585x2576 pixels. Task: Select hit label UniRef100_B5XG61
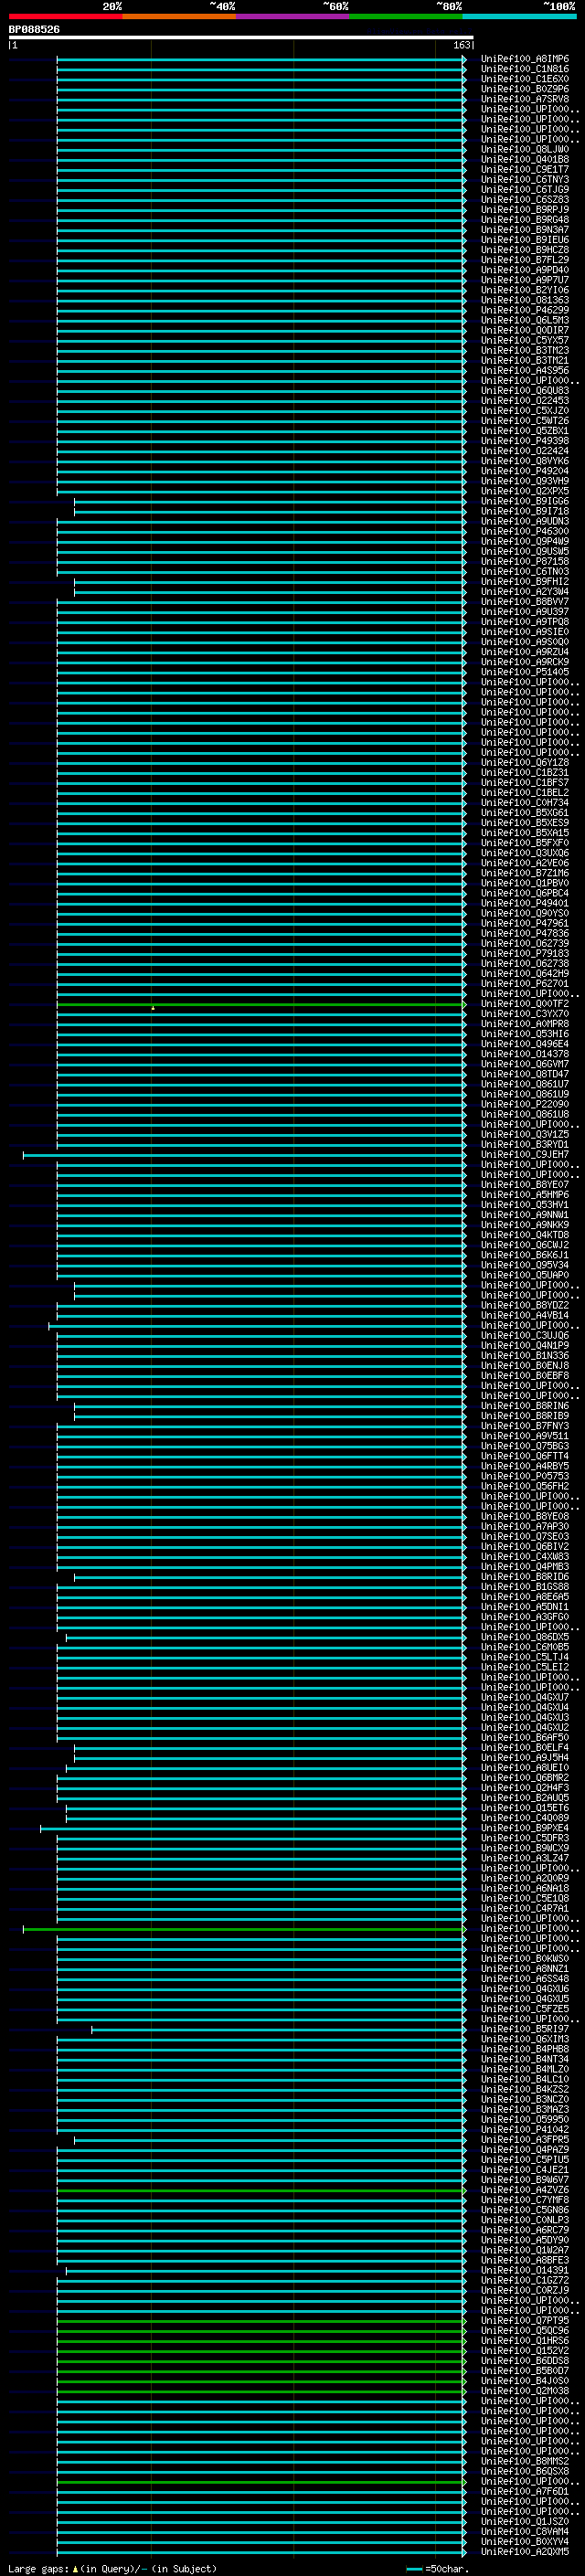click(x=525, y=813)
